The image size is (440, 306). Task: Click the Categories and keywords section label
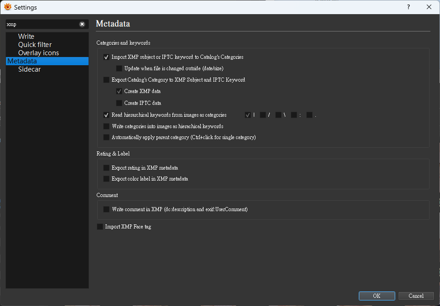(x=123, y=43)
